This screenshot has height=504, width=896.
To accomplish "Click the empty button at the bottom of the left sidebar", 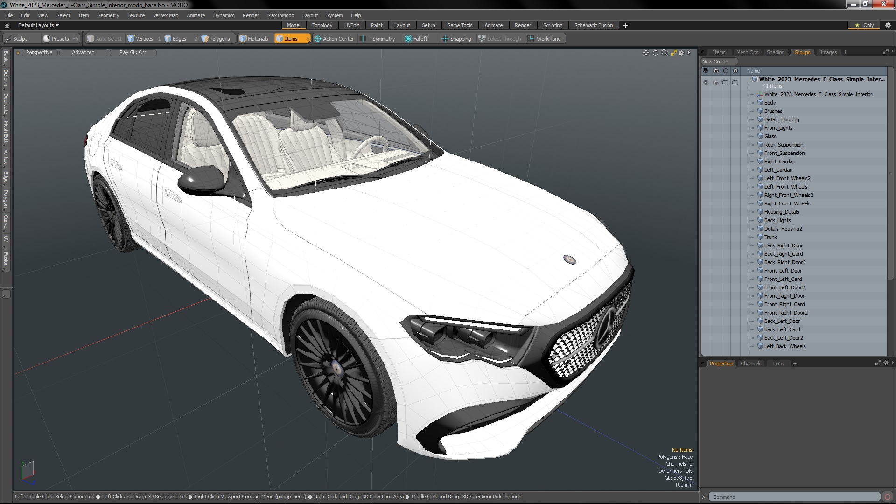I will click(x=6, y=294).
